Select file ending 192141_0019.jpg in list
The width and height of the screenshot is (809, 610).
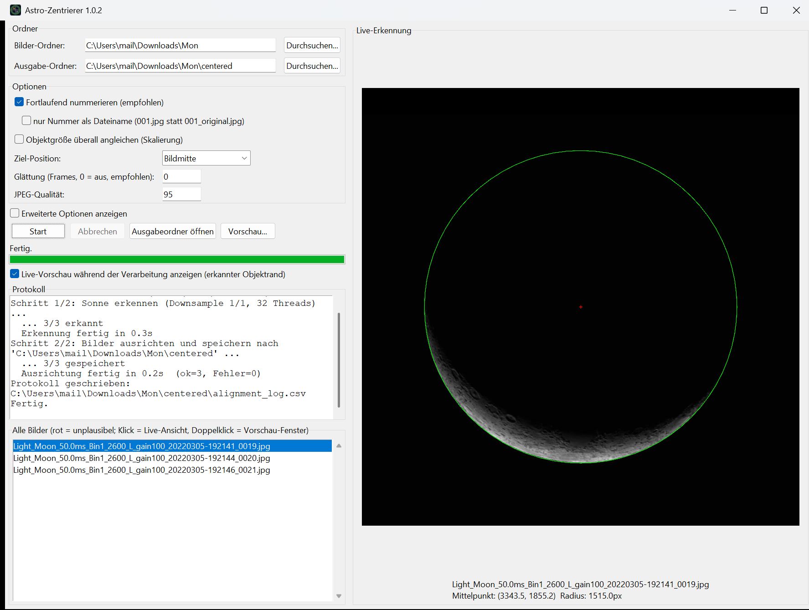point(172,446)
